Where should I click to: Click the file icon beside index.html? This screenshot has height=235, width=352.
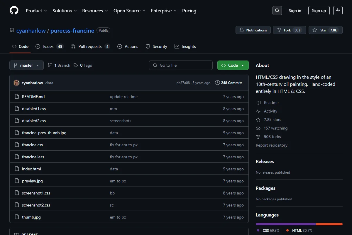tap(17, 169)
